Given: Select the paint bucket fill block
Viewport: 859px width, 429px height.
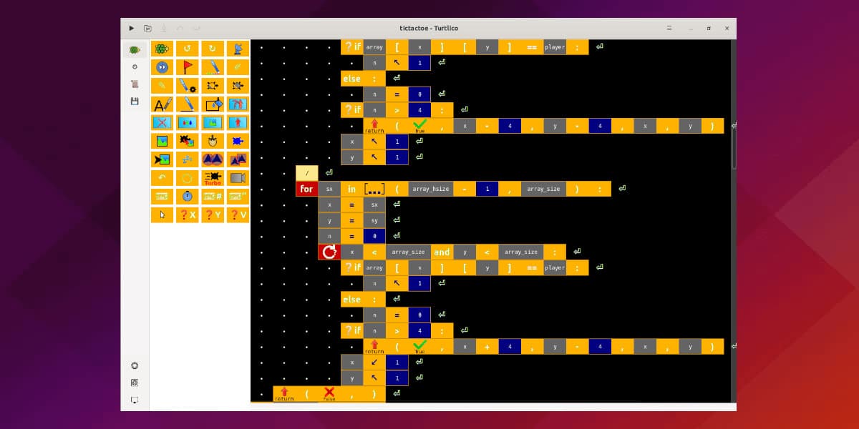Looking at the screenshot, I should [x=213, y=104].
